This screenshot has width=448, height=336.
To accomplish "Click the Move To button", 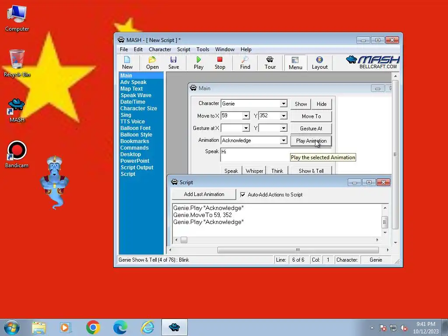I will [311, 116].
